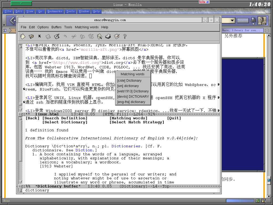273x205 pixels.
Task: Open the Buffers menu in Emacs
Action: coord(56,27)
